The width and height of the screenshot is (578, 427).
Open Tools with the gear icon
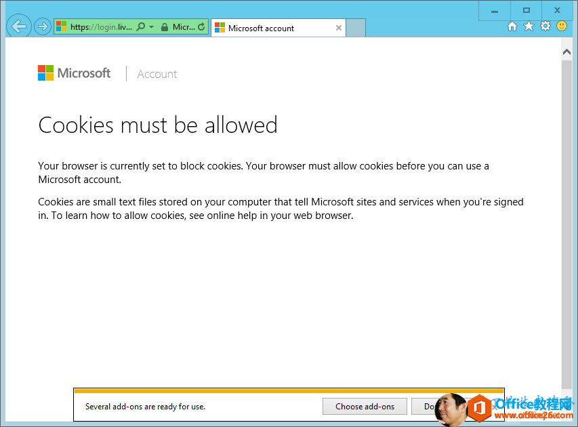click(x=545, y=26)
